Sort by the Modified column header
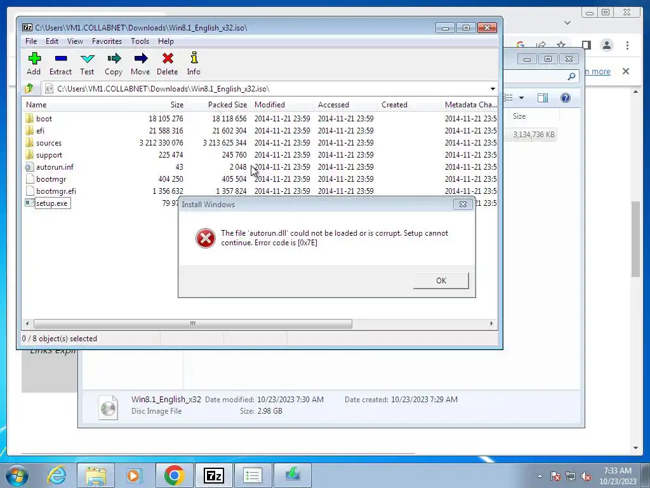 (282, 105)
